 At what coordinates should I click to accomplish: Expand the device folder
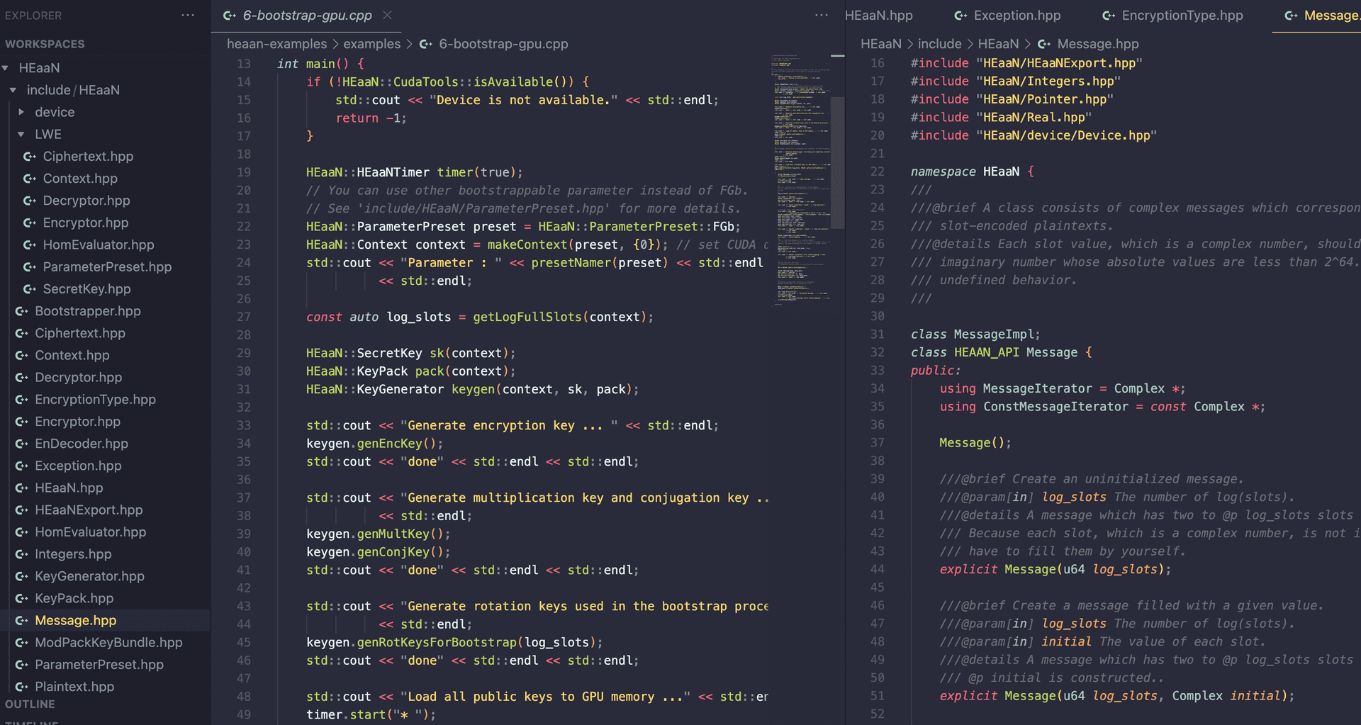click(x=21, y=112)
